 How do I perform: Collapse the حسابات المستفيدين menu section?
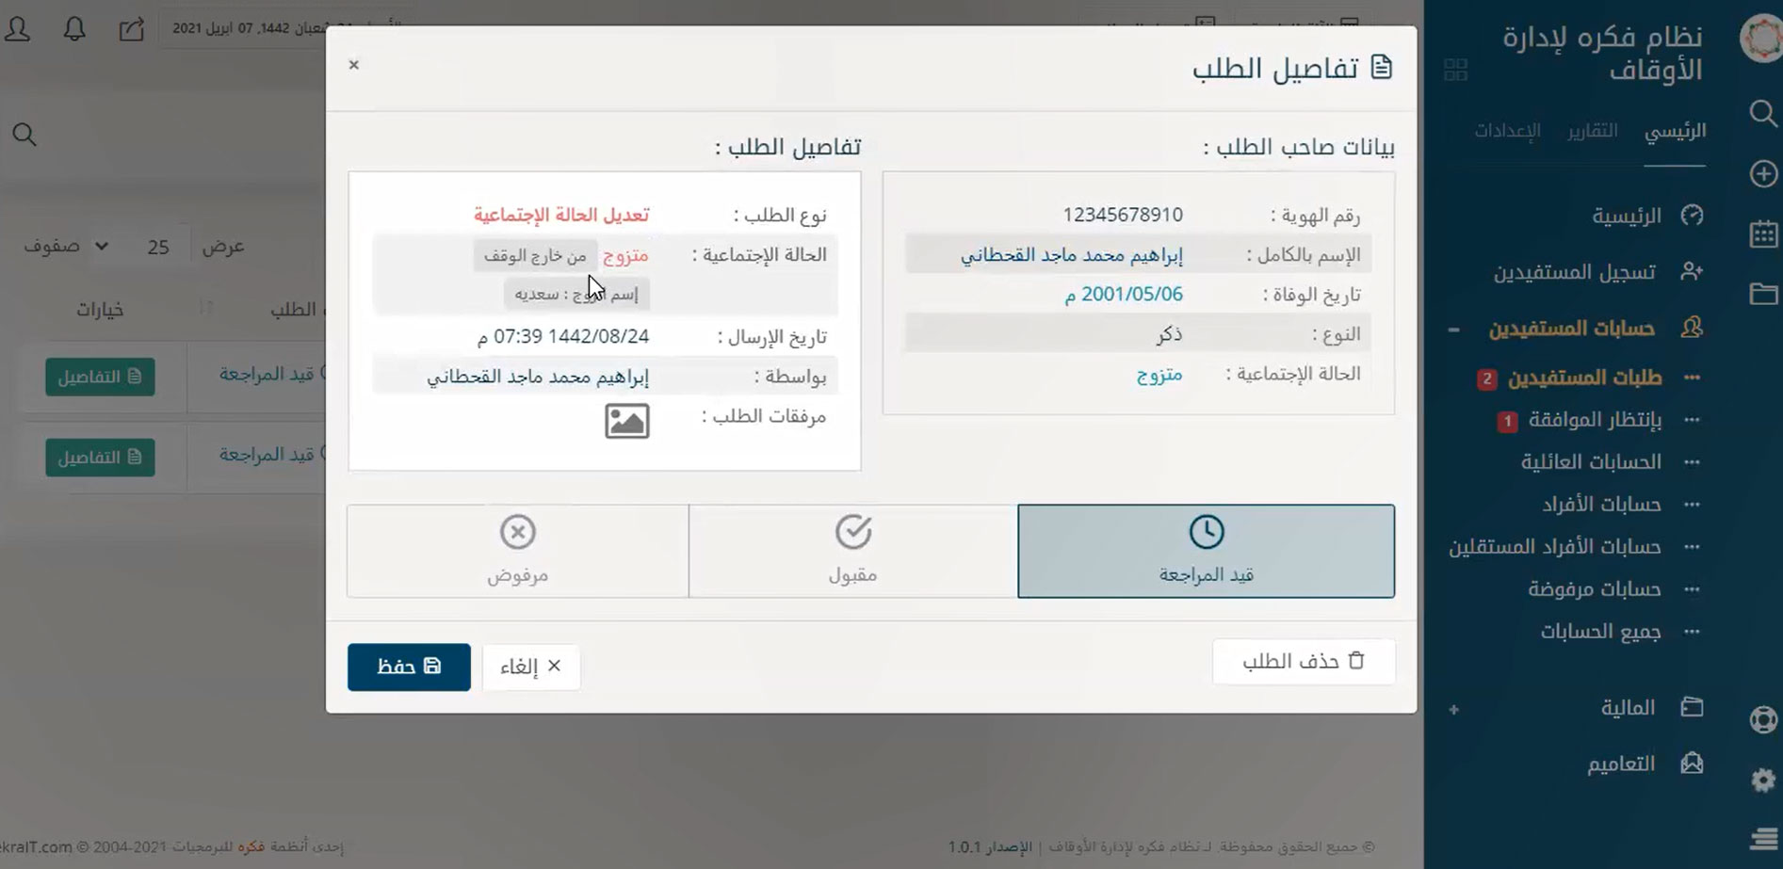tap(1453, 330)
